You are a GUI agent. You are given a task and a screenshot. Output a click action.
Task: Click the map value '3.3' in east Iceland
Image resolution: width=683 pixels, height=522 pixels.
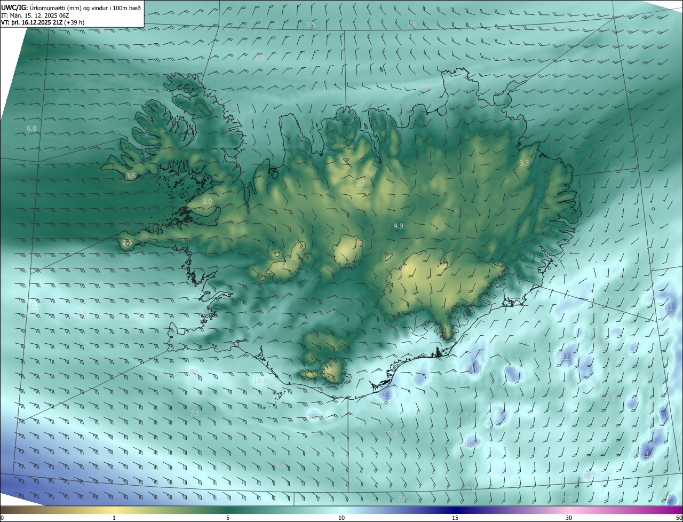point(524,163)
